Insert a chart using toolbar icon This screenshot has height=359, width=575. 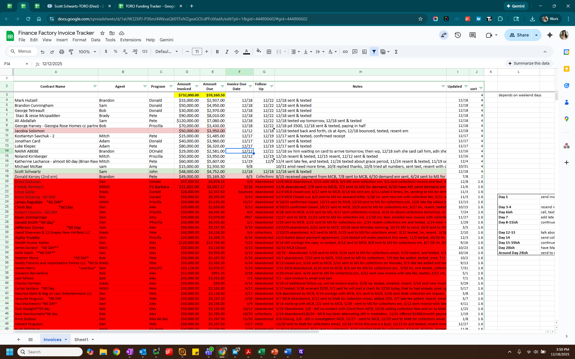click(364, 52)
